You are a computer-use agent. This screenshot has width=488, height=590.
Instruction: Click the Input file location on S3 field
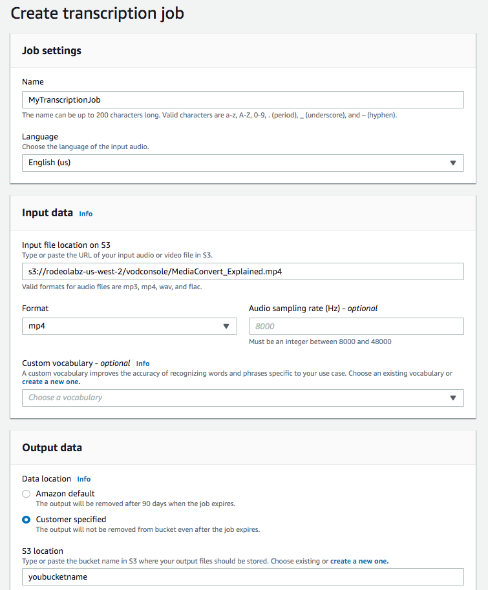242,271
